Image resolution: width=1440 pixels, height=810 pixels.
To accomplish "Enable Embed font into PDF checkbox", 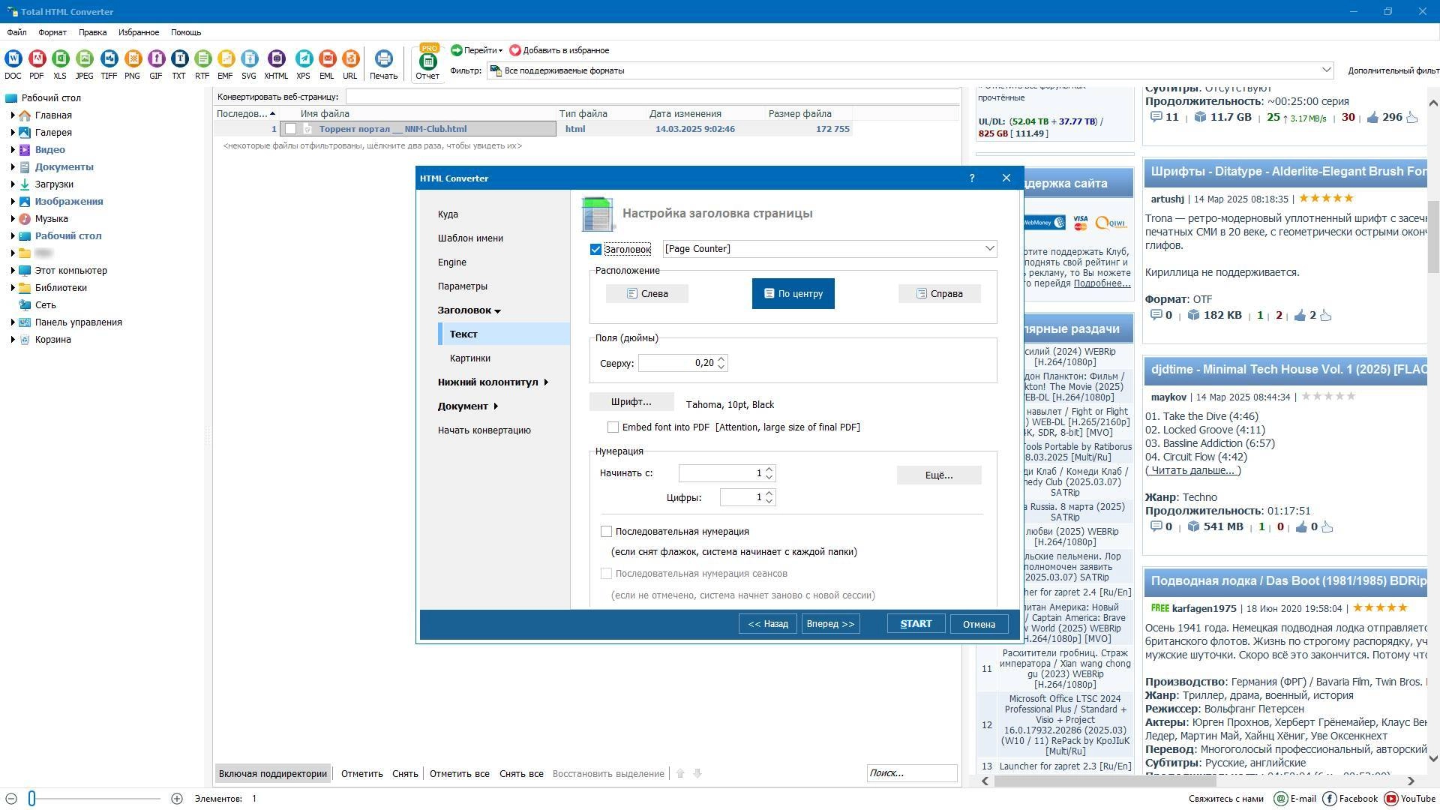I will (613, 427).
